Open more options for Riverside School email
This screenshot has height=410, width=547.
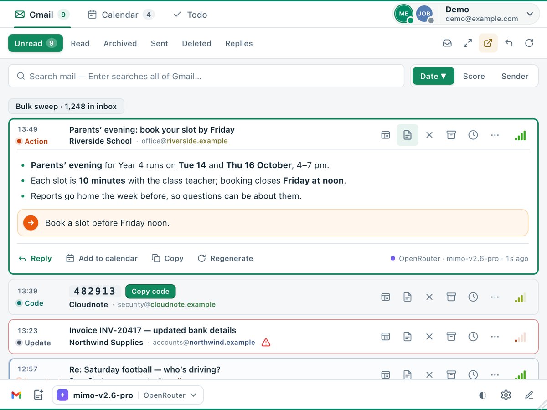495,135
